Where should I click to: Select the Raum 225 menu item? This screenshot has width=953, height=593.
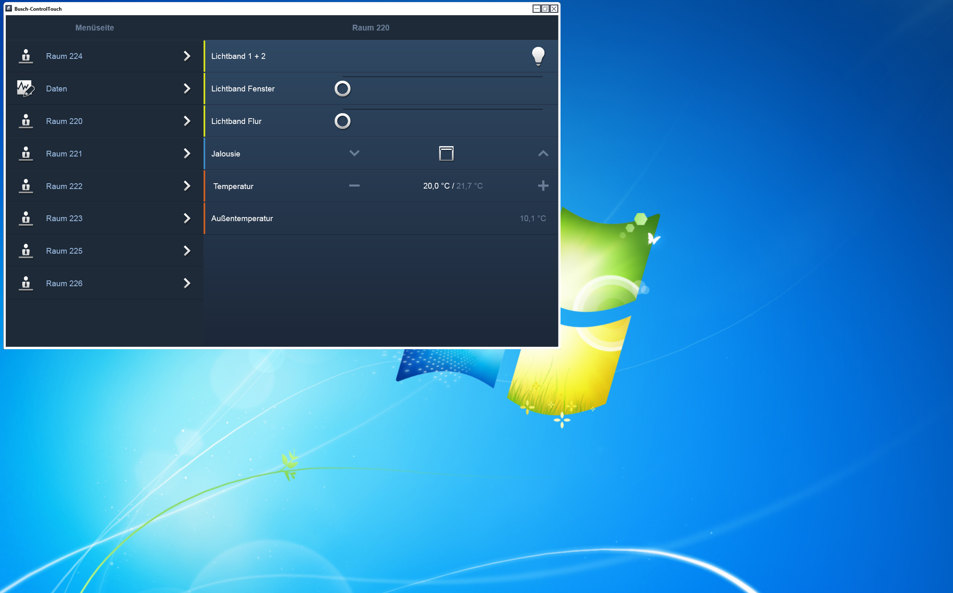point(64,251)
